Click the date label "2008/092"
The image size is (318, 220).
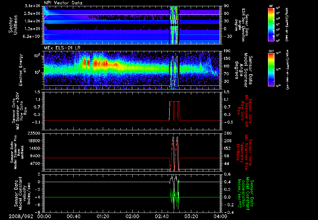[x=21, y=216]
